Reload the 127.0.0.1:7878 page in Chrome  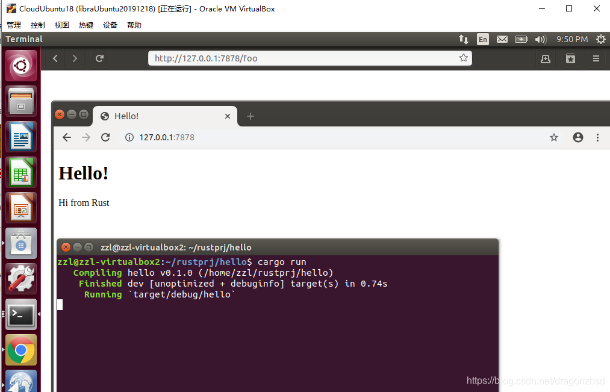pos(105,137)
